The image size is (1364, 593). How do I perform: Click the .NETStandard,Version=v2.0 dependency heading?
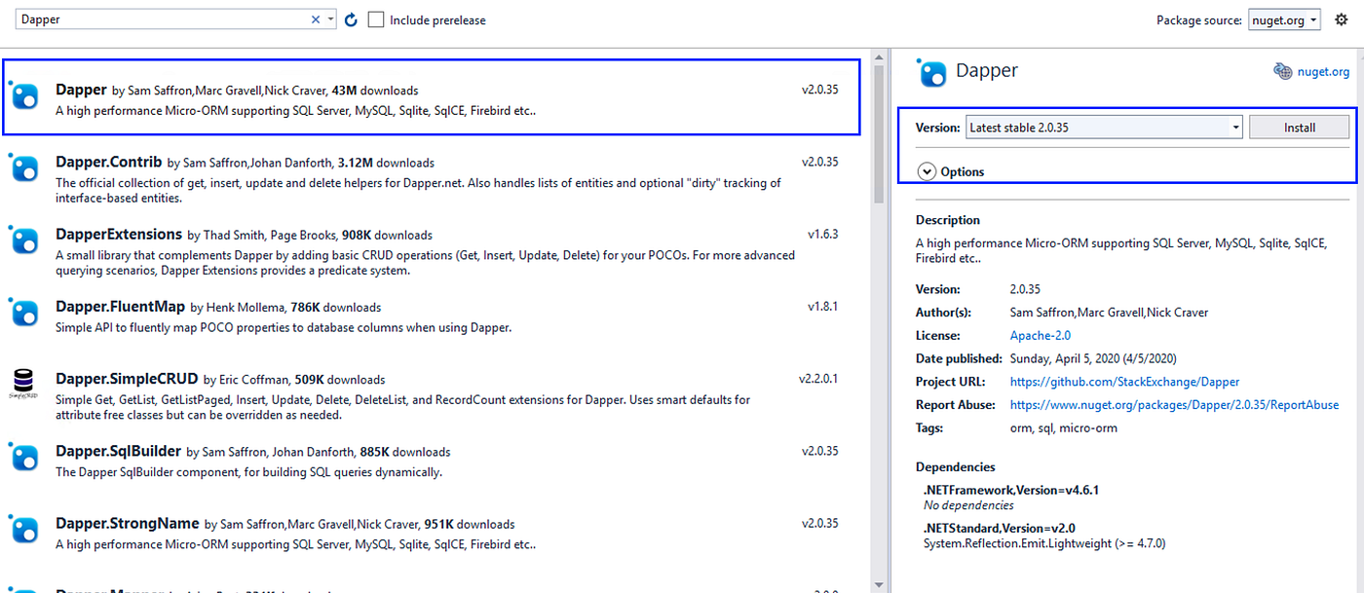tap(1000, 528)
